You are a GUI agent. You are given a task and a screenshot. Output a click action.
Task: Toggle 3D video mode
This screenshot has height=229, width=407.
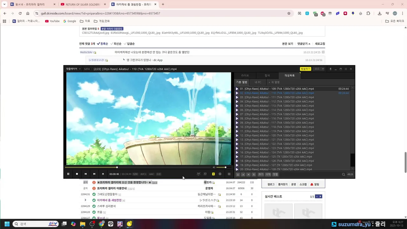tap(205, 174)
